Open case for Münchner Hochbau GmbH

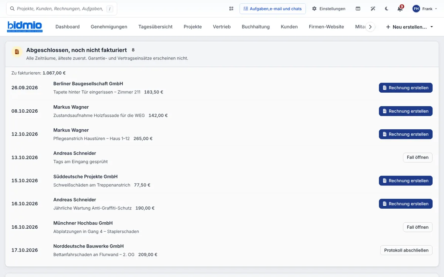[x=417, y=227]
